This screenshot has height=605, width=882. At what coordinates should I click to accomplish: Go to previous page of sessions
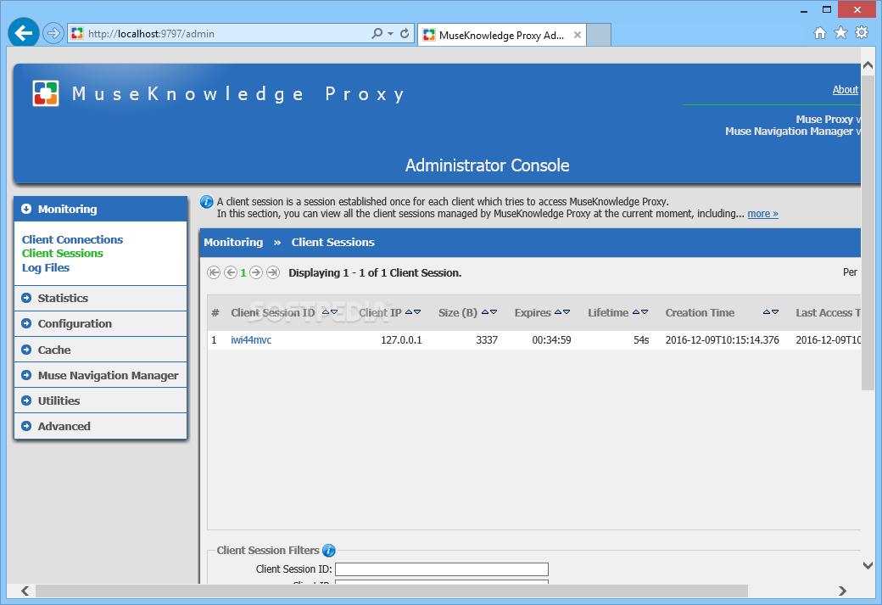coord(231,272)
